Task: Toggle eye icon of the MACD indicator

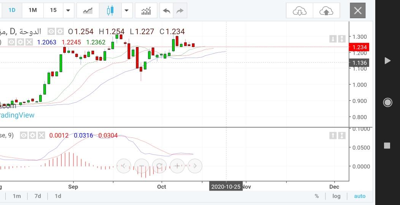Action: click(x=24, y=135)
